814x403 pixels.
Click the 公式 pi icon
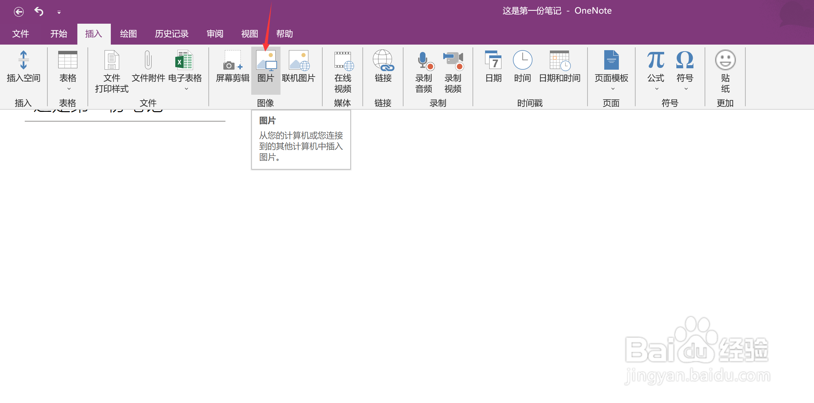tap(656, 60)
